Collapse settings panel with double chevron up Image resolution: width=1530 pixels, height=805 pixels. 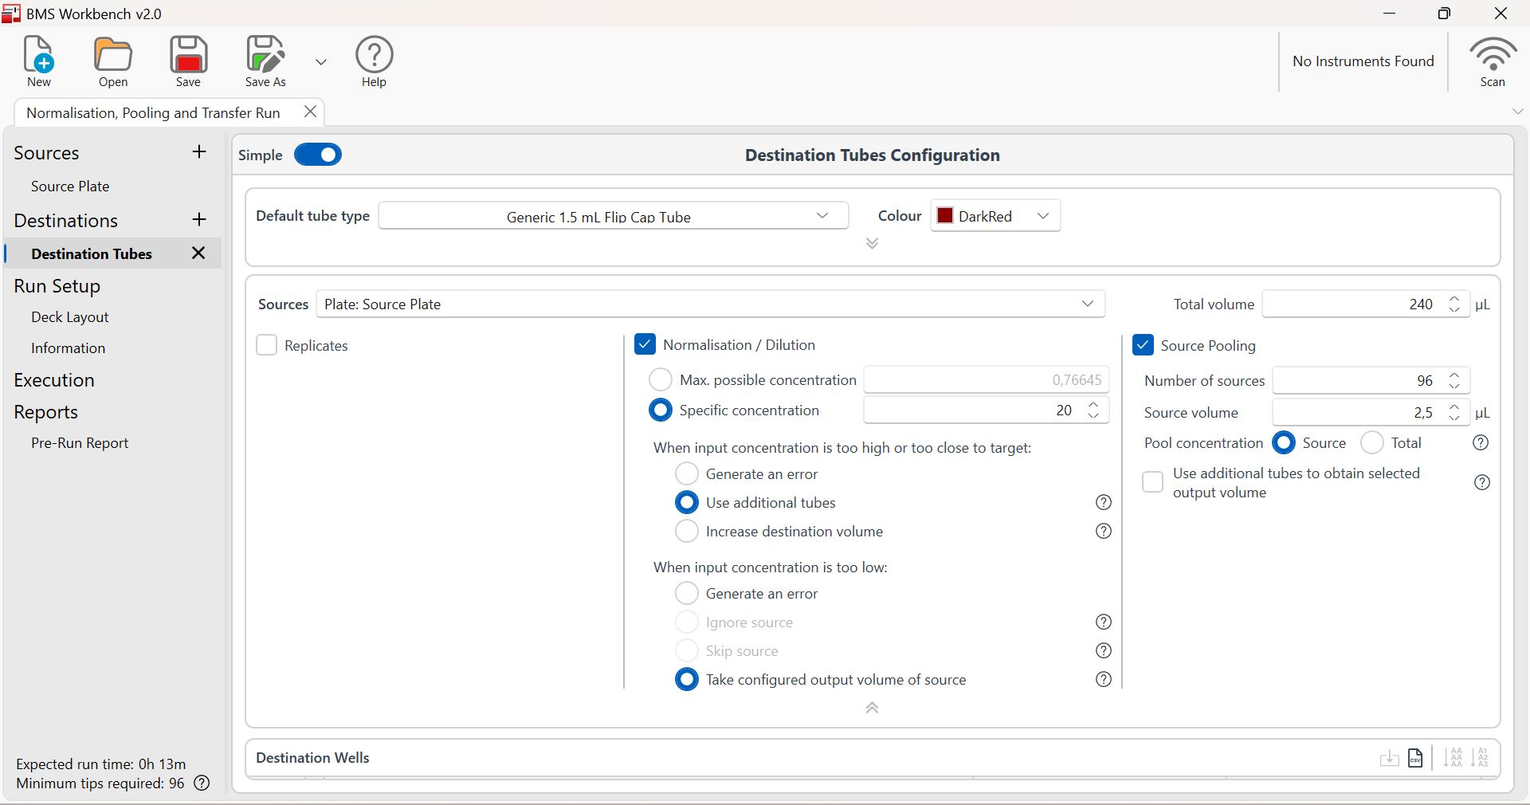click(872, 708)
